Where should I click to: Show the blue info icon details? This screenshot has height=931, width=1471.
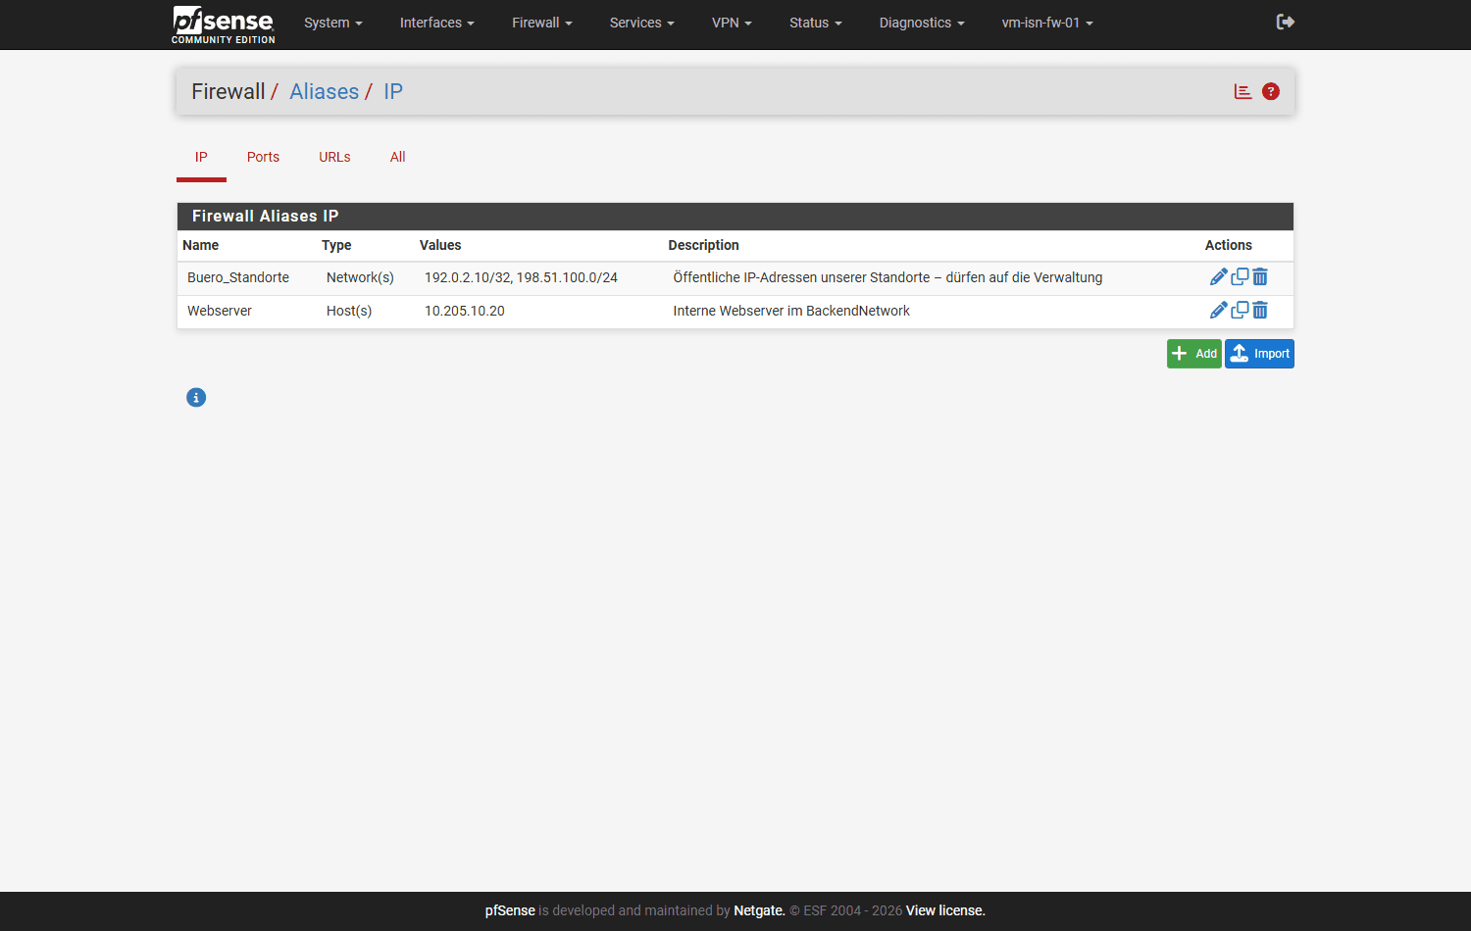pyautogui.click(x=196, y=397)
